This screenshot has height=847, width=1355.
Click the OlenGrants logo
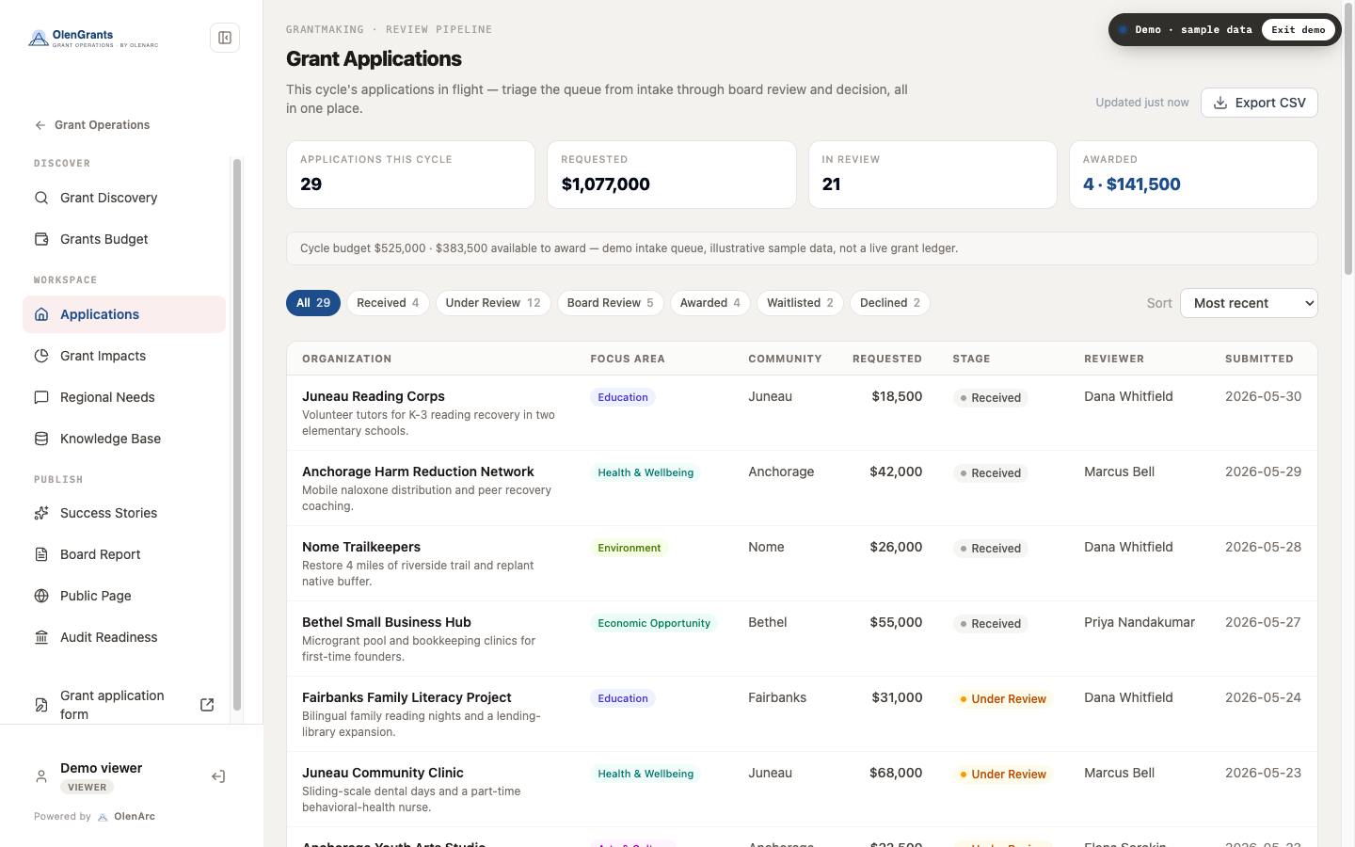pos(93,38)
